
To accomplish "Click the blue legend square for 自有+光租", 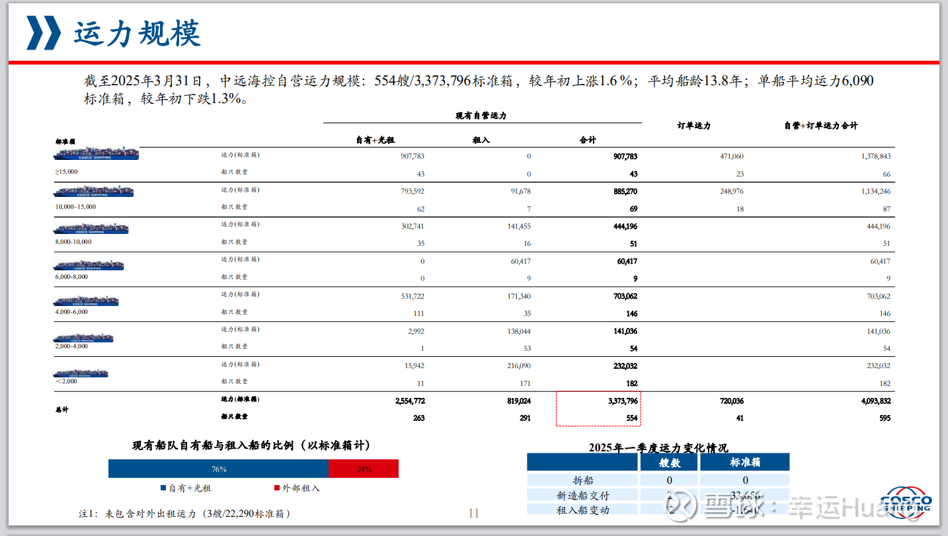I will pyautogui.click(x=163, y=488).
